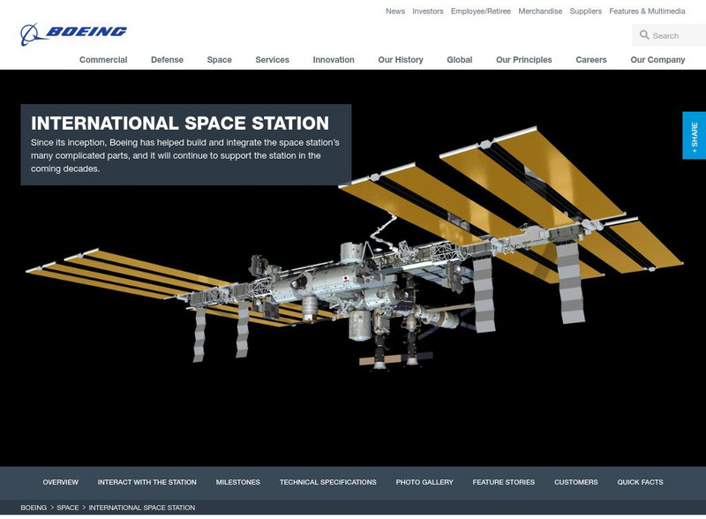
Task: Go to the Suppliers page
Action: click(x=585, y=11)
